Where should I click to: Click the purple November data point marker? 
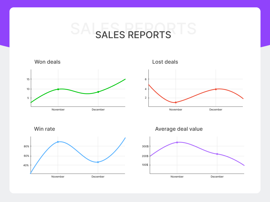177,142
